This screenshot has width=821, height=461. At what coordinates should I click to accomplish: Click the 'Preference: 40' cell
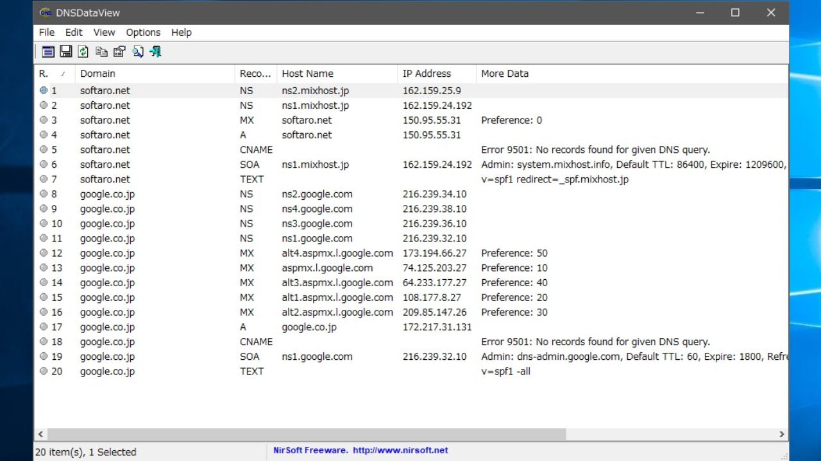coord(514,283)
